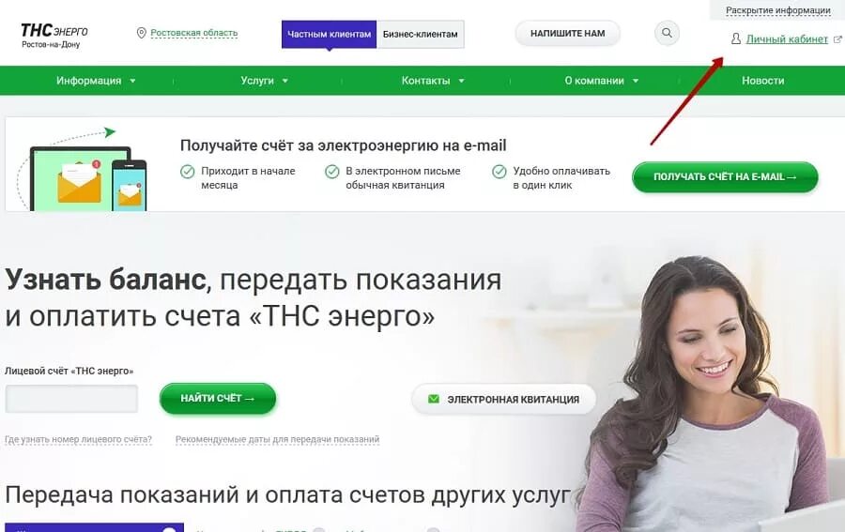Click the checkmark icon next to Приходит в начале месяца

tap(187, 172)
